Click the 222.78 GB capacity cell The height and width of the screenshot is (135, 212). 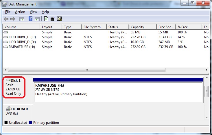138,37
